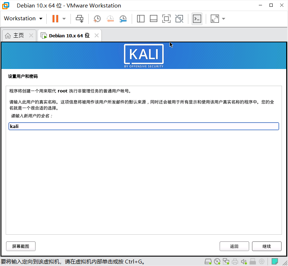Click the circular display status icon
The height and width of the screenshot is (266, 288).
tap(262, 261)
